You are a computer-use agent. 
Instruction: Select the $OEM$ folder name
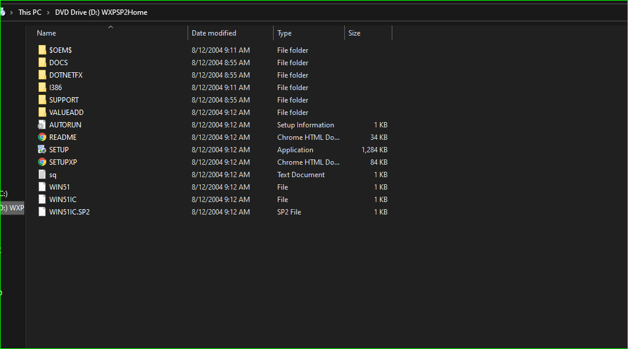(x=61, y=50)
